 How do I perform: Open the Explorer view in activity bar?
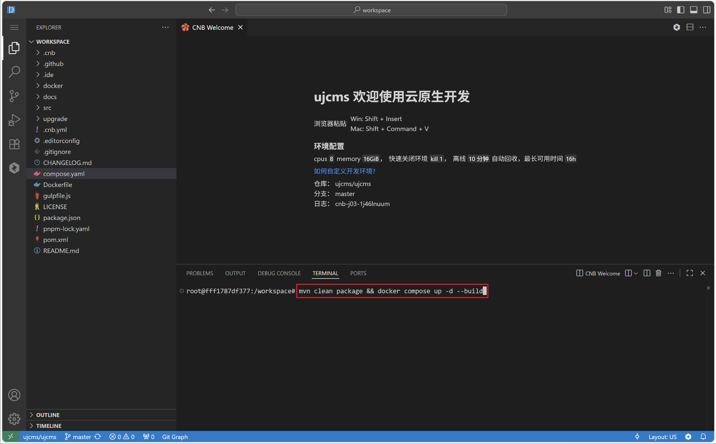[x=14, y=48]
